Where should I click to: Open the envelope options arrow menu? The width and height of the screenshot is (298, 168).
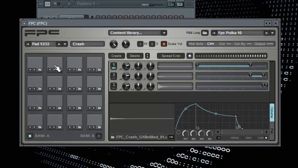pos(218,138)
